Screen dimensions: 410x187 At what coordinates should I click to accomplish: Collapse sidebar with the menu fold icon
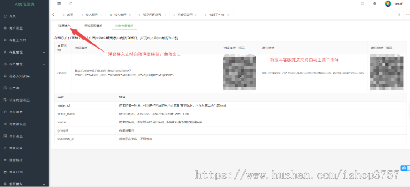coord(59,4)
